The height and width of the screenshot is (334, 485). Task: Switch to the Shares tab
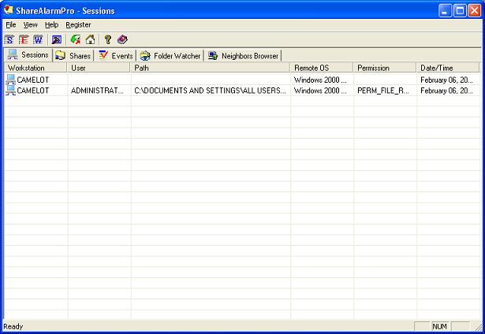[x=73, y=56]
